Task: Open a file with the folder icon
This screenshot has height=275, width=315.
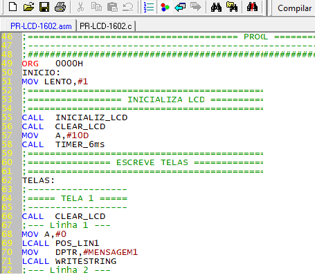Action: tap(28, 7)
